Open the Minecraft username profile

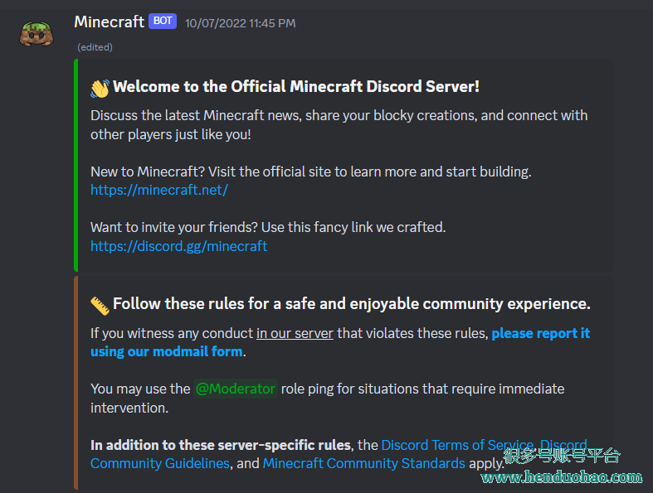tap(110, 22)
